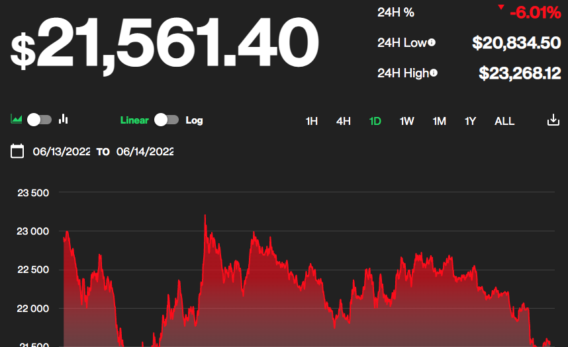Switch to the 4H time range
Viewport: 568px width, 347px height.
(x=344, y=121)
